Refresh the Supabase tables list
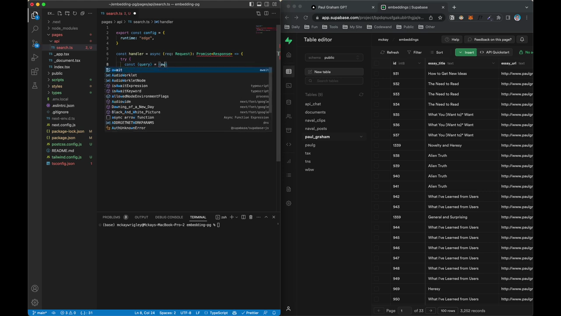 point(361,94)
